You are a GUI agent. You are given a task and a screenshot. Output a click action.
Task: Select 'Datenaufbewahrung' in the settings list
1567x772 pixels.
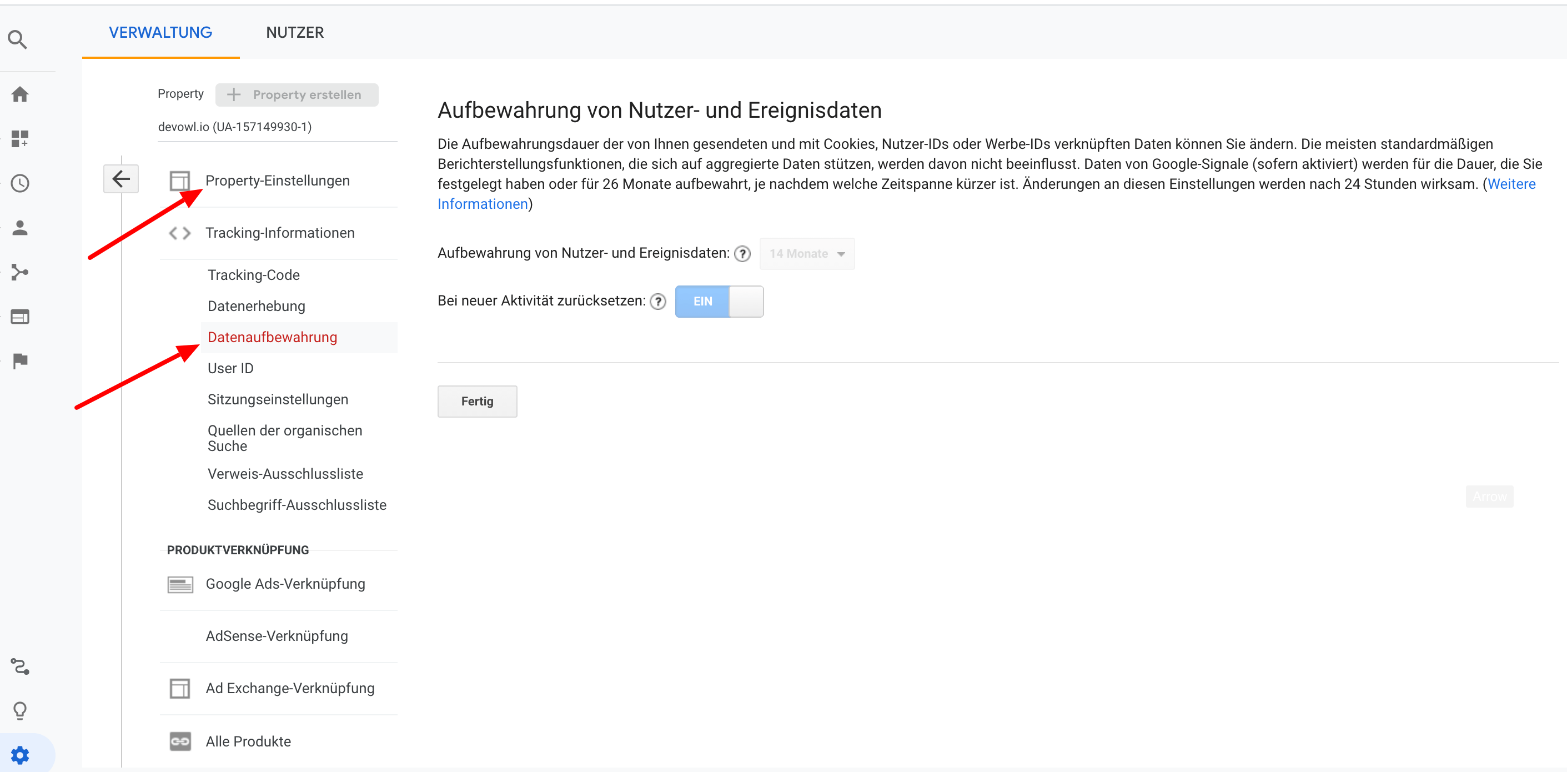(x=273, y=337)
